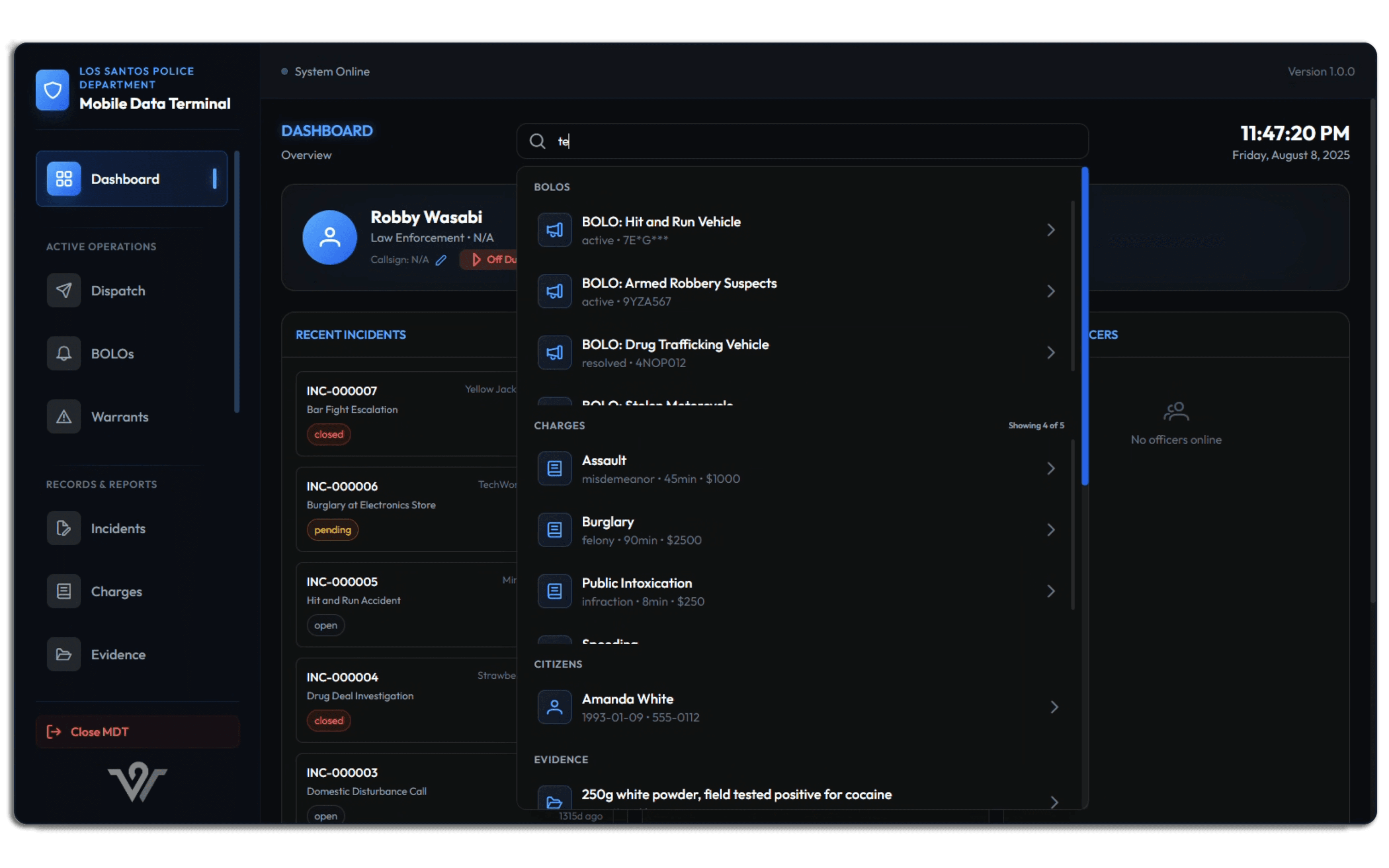This screenshot has height=868, width=1389.
Task: Click the System Online status indicator
Action: [x=326, y=72]
